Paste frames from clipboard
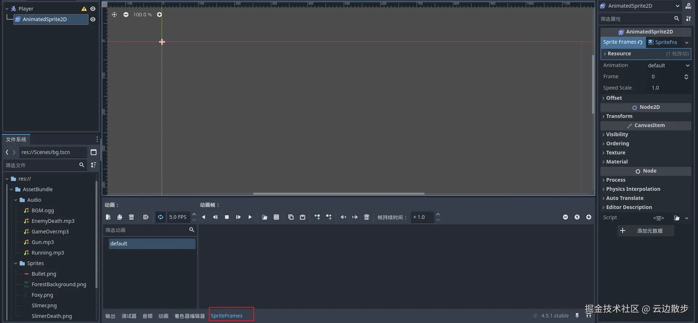Viewport: 698px width, 323px height. coord(303,217)
